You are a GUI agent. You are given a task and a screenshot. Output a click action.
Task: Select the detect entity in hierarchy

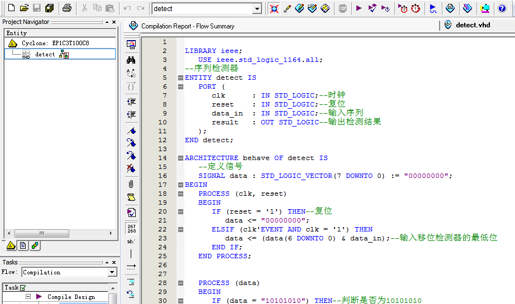[45, 54]
